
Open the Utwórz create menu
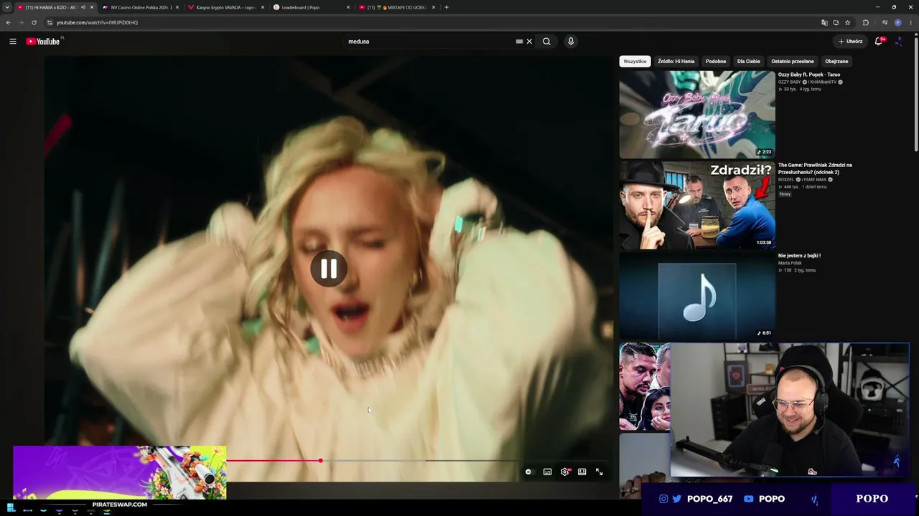(x=850, y=42)
